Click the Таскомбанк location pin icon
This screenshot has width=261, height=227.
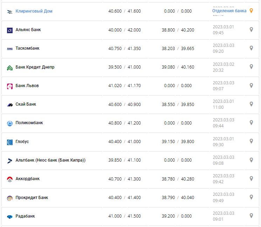click(251, 48)
